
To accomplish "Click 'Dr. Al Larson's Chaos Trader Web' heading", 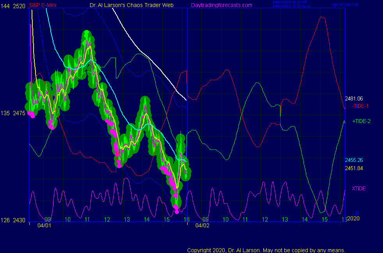I will (131, 5).
